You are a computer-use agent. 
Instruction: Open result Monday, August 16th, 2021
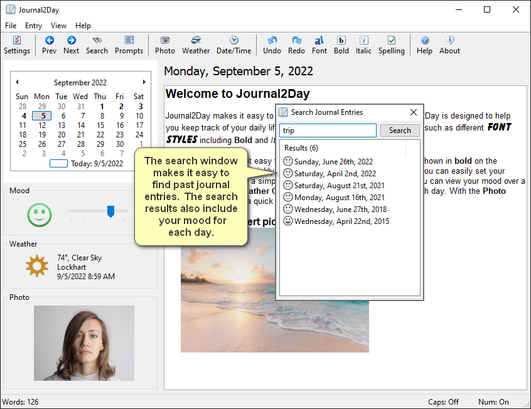coord(340,198)
